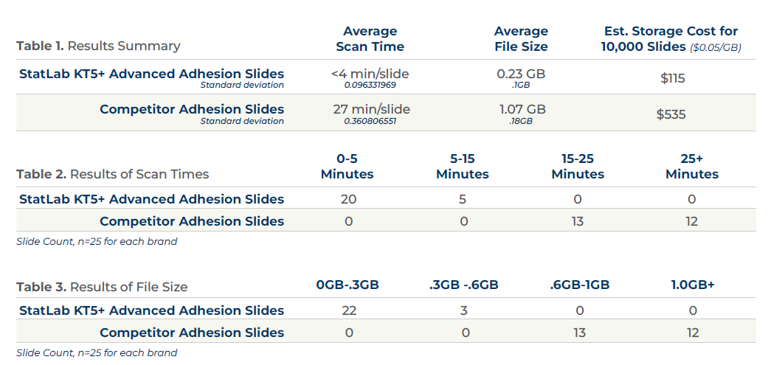The width and height of the screenshot is (771, 365).
Task: Select the value 22 in Table 3
Action: tap(348, 310)
